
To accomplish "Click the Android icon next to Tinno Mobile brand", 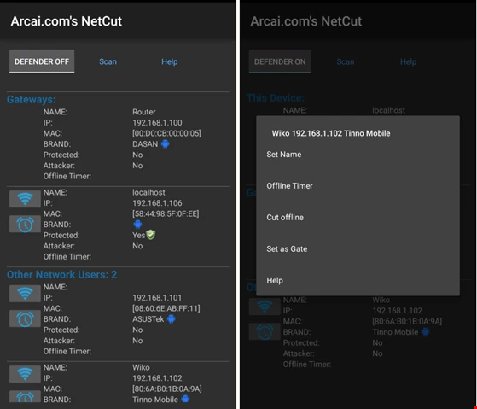I will (185, 399).
